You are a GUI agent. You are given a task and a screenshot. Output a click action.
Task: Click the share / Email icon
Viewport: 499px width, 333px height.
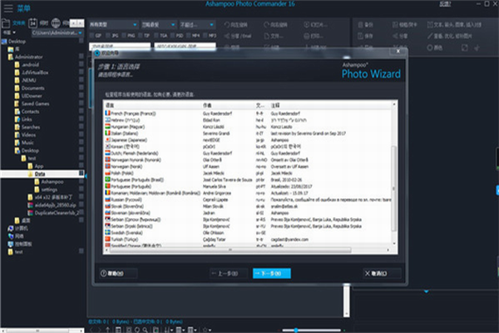226,36
